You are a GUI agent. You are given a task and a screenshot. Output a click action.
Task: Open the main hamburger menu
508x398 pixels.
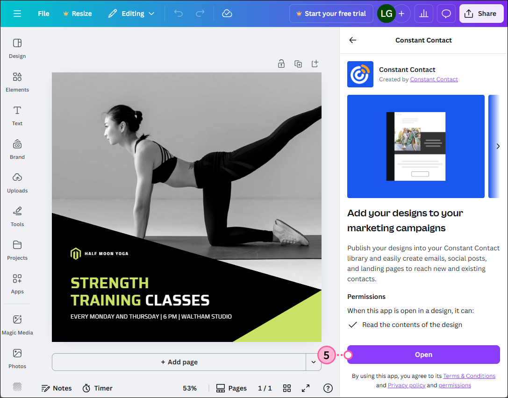click(x=17, y=14)
